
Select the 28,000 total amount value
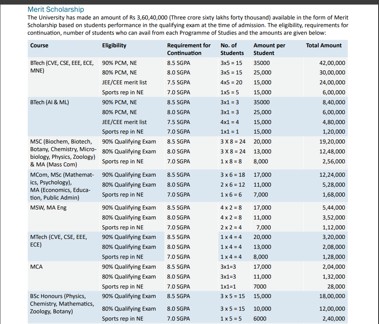click(x=336, y=287)
